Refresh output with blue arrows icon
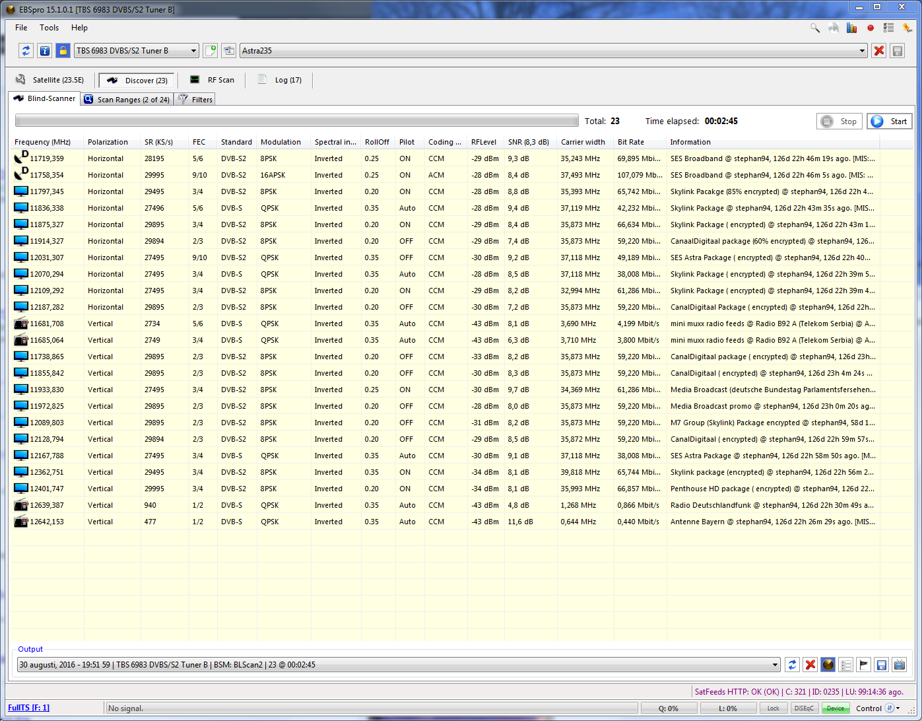922x721 pixels. point(793,665)
